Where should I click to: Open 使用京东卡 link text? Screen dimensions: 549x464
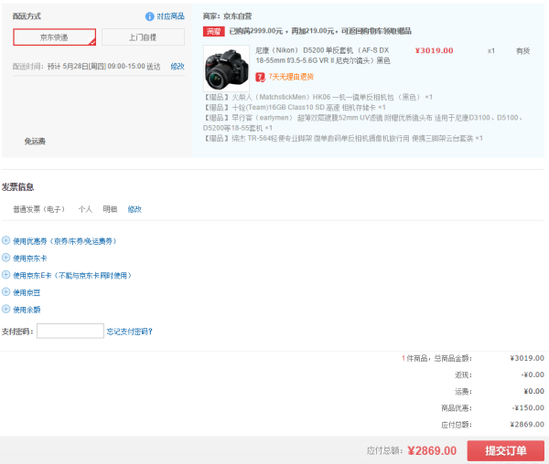pos(30,258)
